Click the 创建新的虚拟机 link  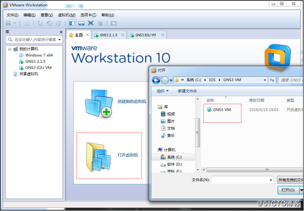tap(132, 101)
